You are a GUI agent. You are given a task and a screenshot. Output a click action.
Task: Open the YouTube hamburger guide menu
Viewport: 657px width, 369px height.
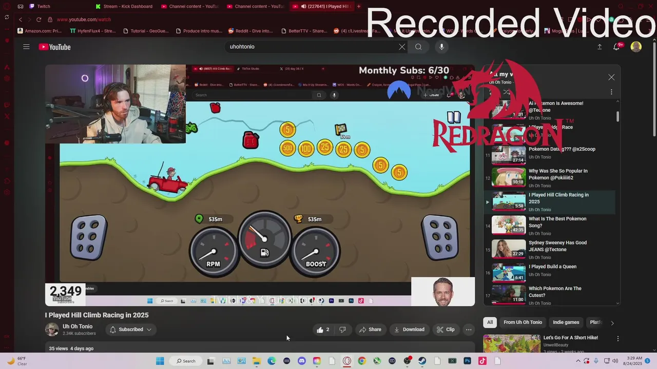26,47
